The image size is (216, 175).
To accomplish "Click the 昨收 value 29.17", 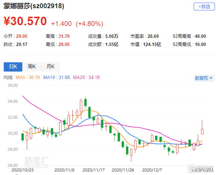I will pos(22,44).
